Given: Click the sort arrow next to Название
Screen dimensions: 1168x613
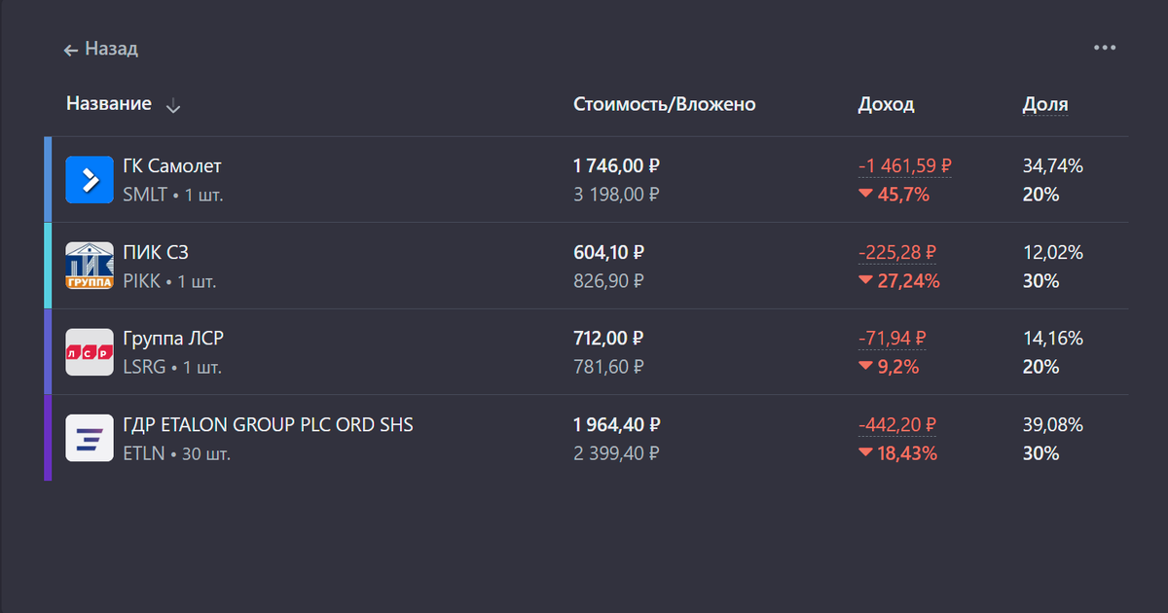Looking at the screenshot, I should 173,106.
